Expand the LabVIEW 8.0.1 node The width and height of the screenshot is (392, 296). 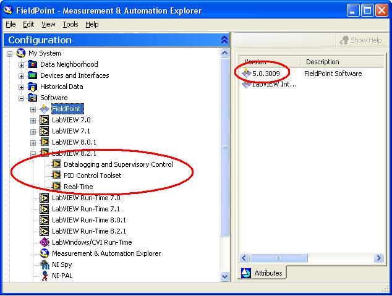[x=33, y=143]
